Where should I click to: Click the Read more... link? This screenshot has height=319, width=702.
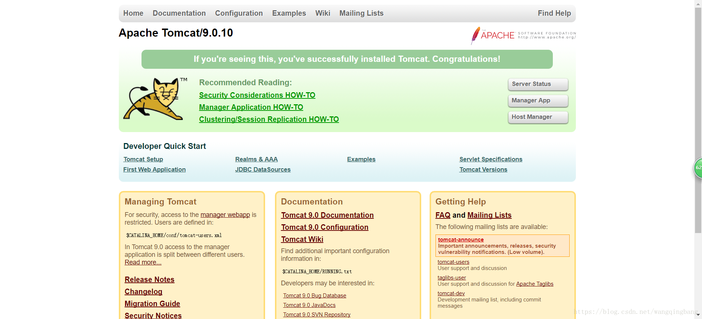143,262
